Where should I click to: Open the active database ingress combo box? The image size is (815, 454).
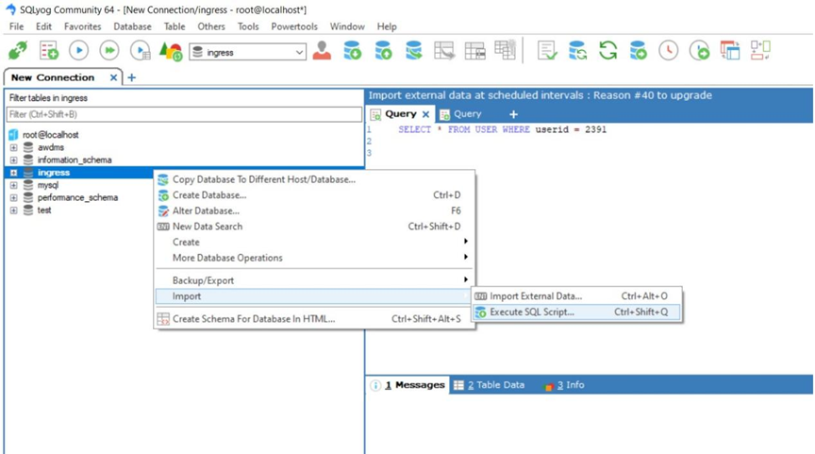248,52
